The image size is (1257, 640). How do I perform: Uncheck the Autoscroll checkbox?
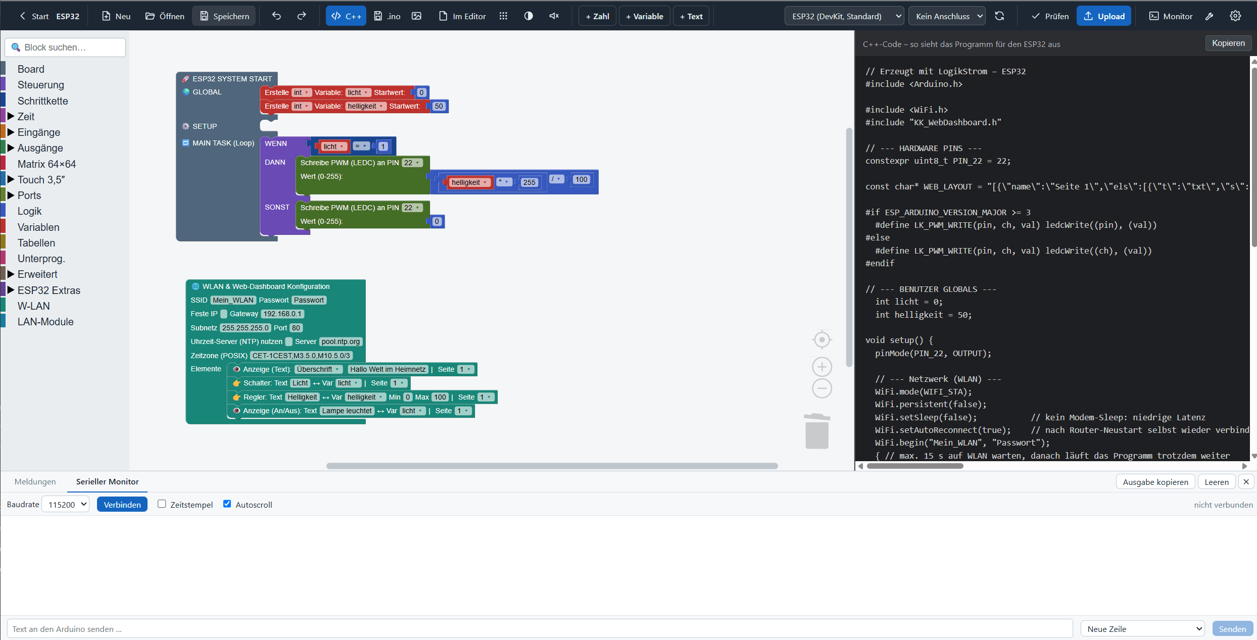pyautogui.click(x=227, y=504)
